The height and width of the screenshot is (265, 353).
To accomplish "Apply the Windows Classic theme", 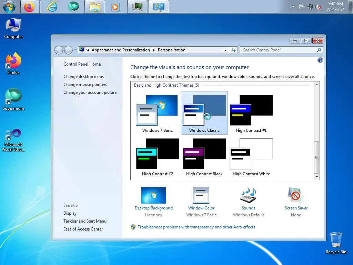I will pyautogui.click(x=204, y=113).
